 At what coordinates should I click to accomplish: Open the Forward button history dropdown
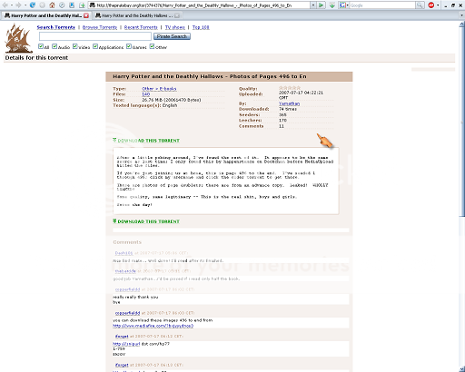25,5
